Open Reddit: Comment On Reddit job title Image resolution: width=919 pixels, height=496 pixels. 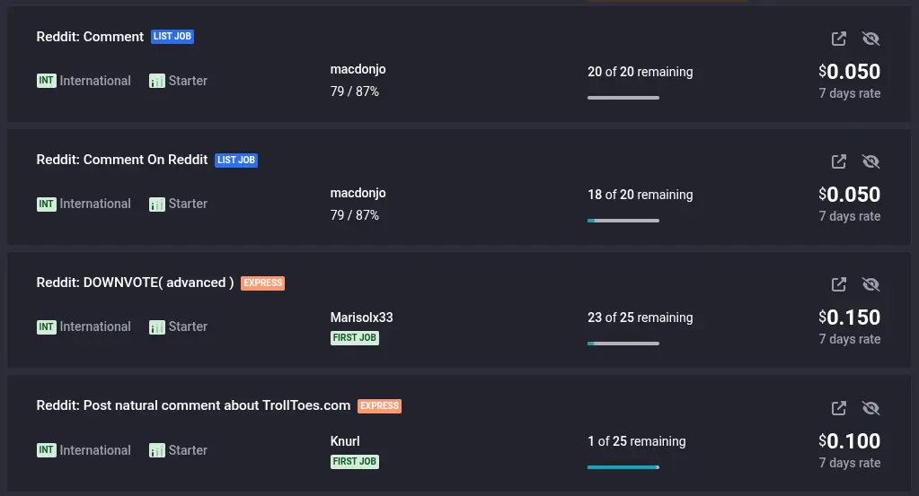tap(122, 160)
